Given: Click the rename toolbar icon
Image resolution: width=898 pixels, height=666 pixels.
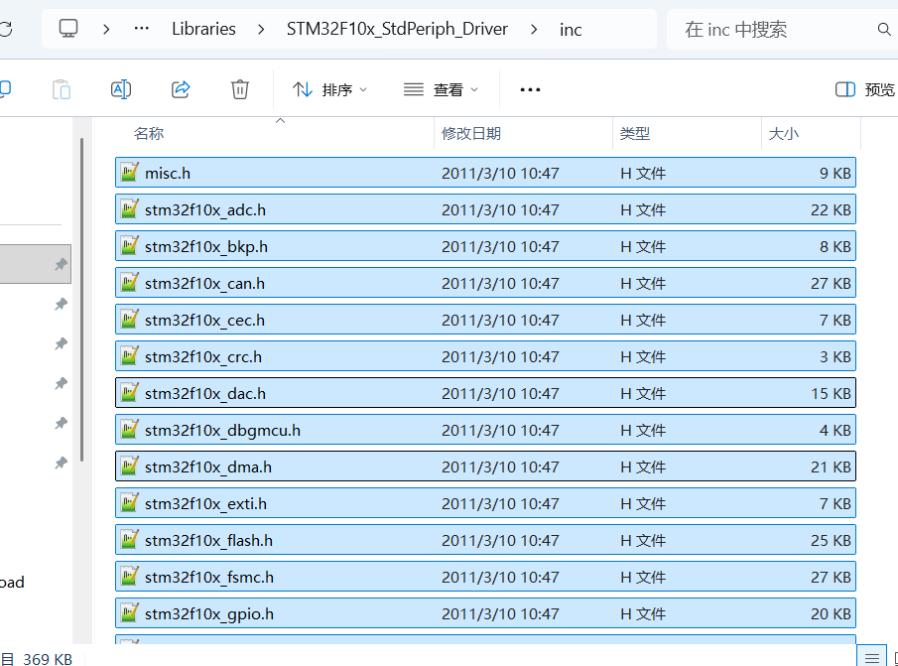Looking at the screenshot, I should click(121, 89).
